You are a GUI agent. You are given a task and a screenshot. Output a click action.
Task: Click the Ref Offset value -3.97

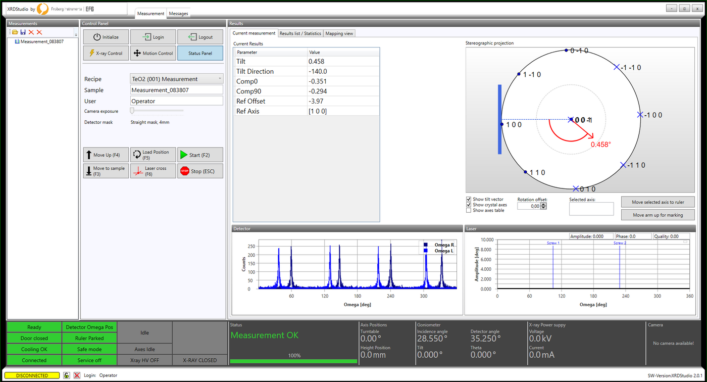pos(343,101)
